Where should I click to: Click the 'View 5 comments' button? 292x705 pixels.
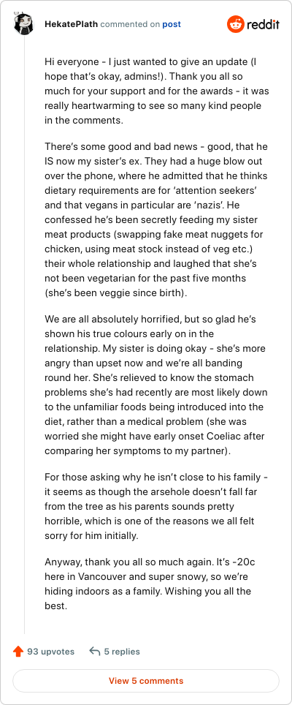pyautogui.click(x=146, y=681)
